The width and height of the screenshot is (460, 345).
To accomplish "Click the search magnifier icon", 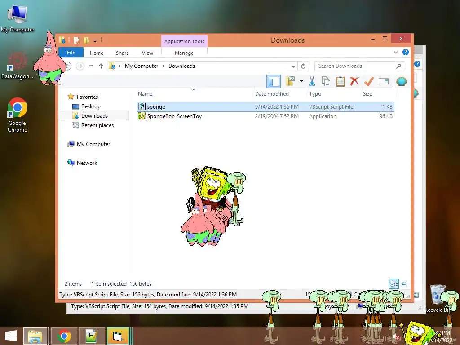I will point(398,66).
